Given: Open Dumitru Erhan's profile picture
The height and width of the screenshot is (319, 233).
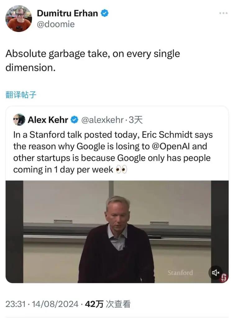Looking at the screenshot, I should (19, 19).
